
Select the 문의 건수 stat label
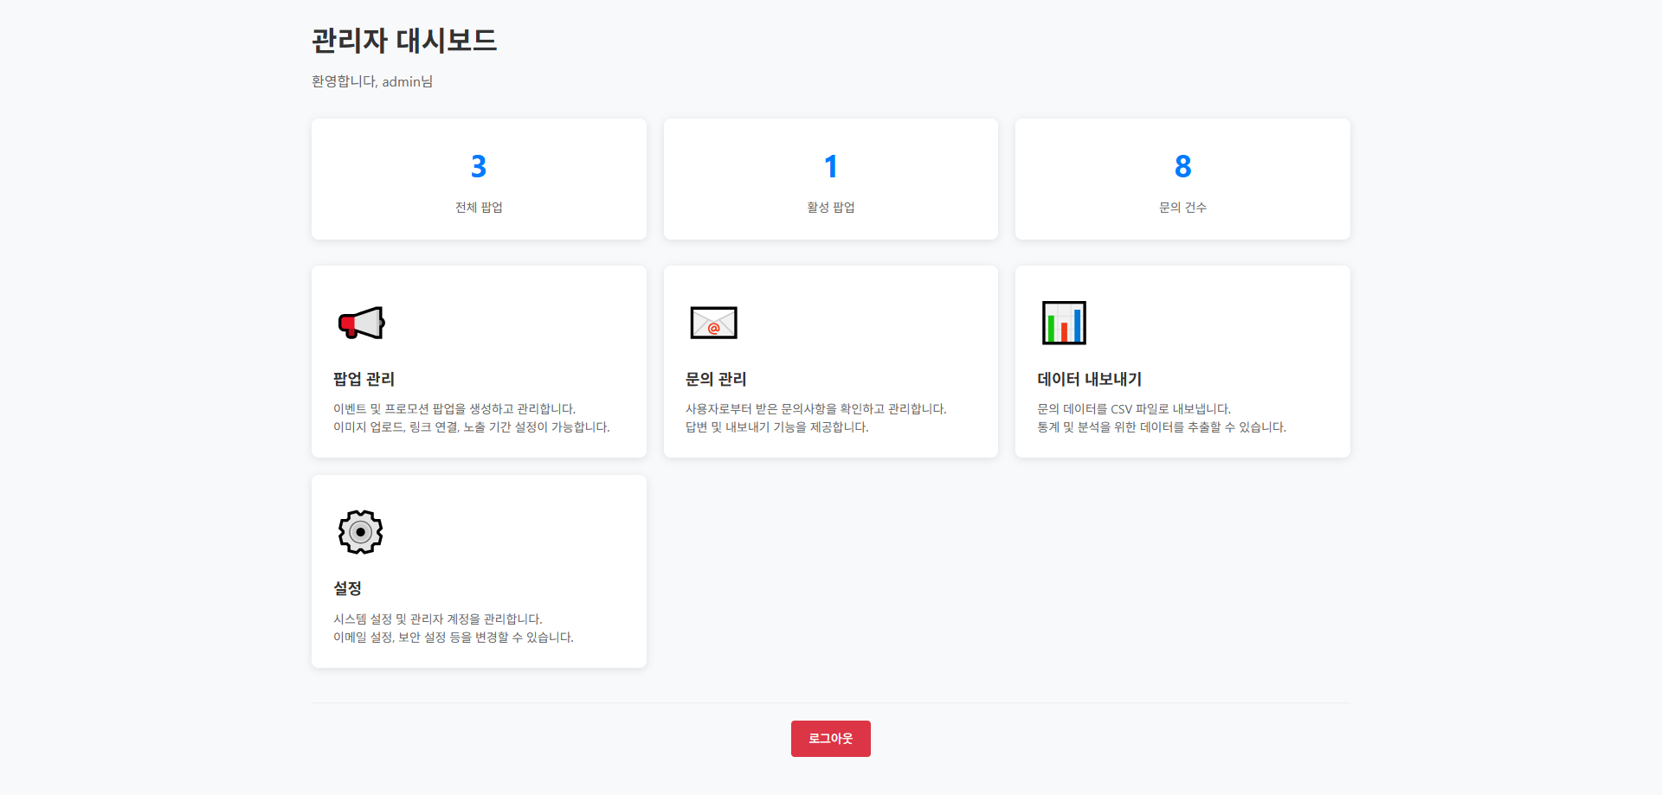[1182, 208]
